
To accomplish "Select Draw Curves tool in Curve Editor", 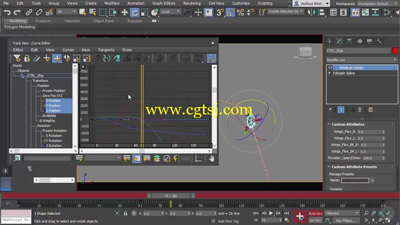I will [x=36, y=58].
